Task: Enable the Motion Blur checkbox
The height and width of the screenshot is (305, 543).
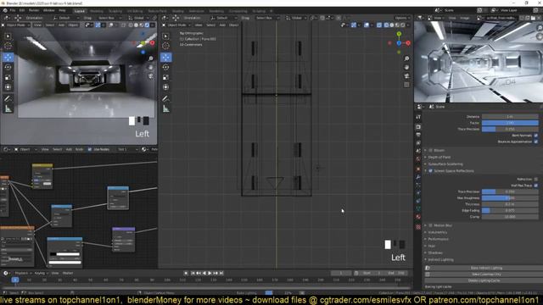Action: pos(431,225)
